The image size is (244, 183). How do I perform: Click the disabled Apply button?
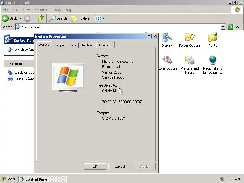pos(144,167)
